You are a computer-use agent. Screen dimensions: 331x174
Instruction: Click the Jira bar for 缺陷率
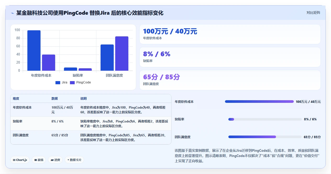pos(70,69)
